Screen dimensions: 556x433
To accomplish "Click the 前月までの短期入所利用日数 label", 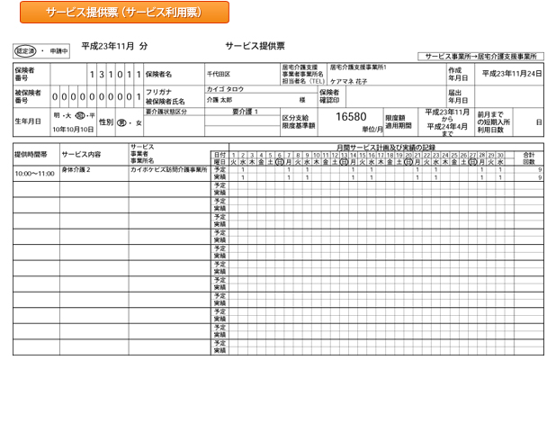I will click(x=494, y=122).
